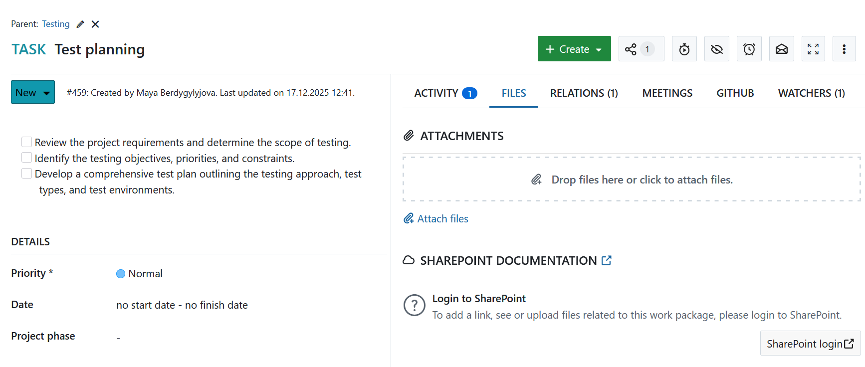
Task: Set a reminder with alarm clock icon
Action: pos(749,49)
